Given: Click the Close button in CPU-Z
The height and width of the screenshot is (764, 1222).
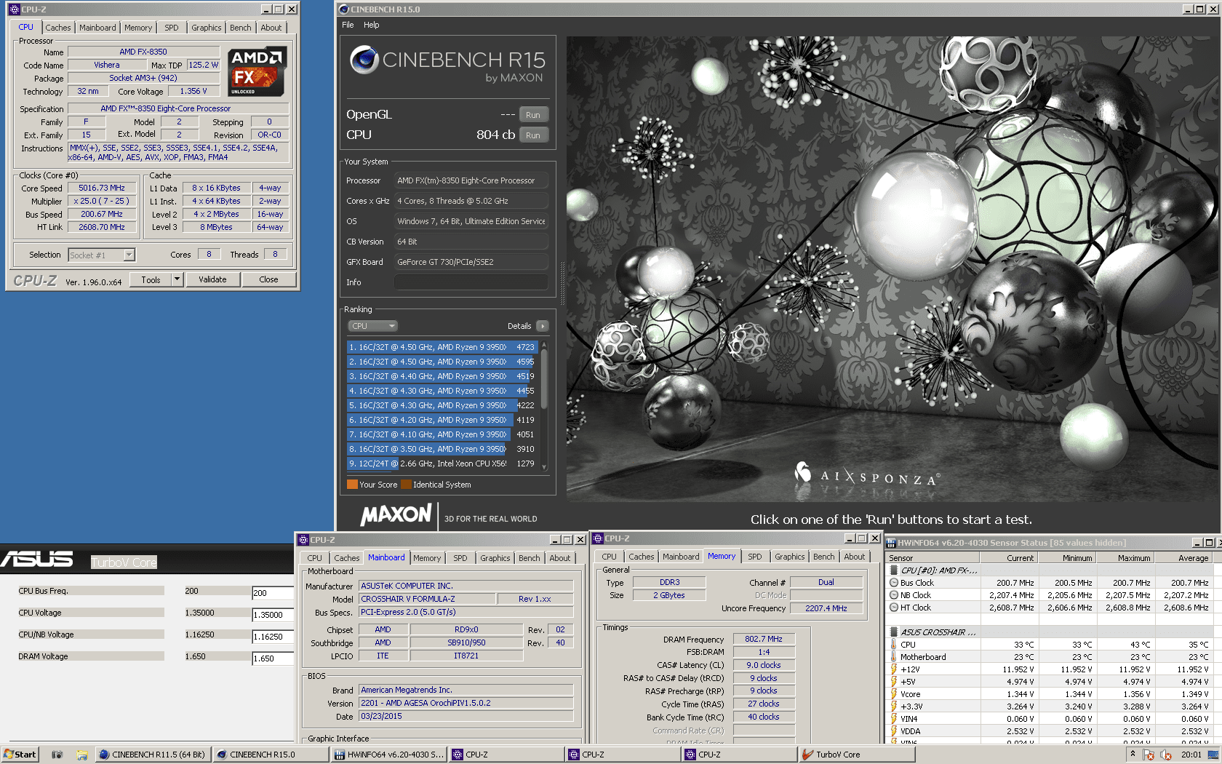Looking at the screenshot, I should click(268, 279).
